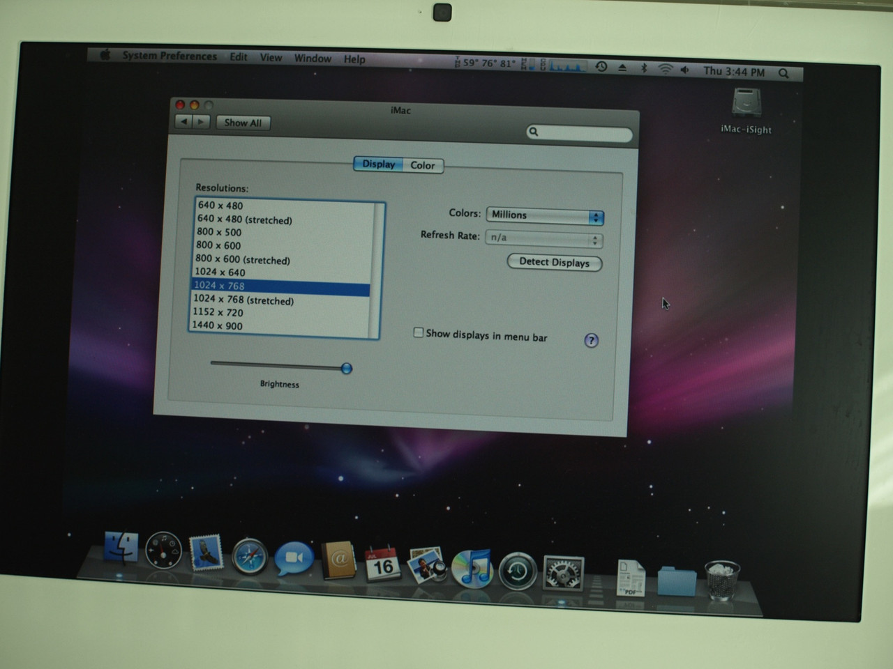
Task: Open Time Machine menu bar icon
Action: point(601,66)
